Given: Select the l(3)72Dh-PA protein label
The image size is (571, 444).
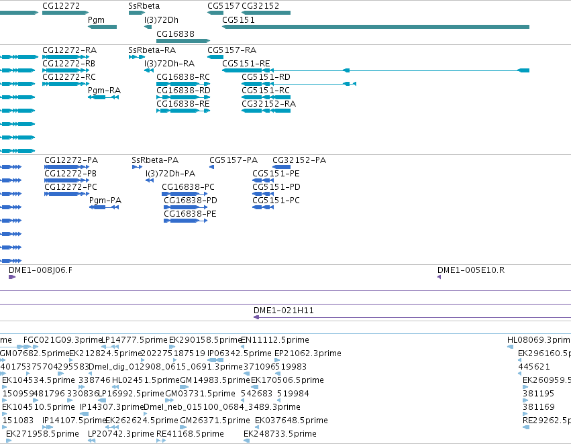Looking at the screenshot, I should pyautogui.click(x=170, y=174).
